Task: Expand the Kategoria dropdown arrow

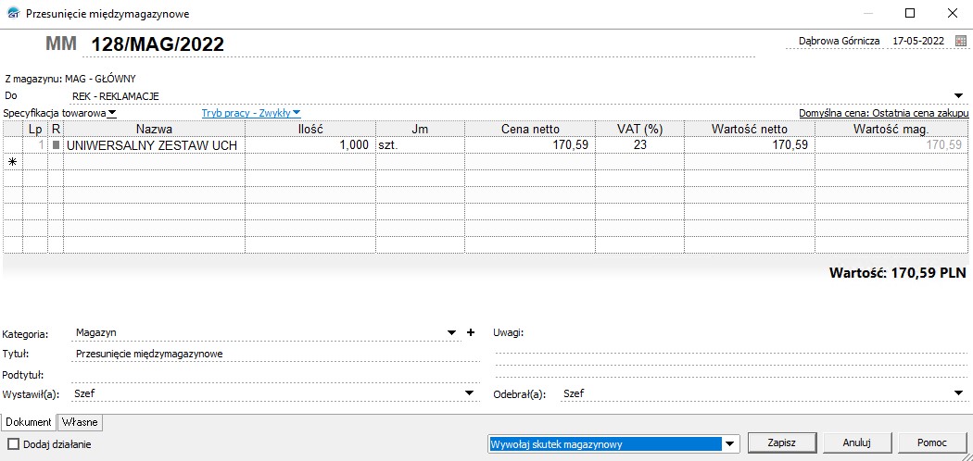Action: click(451, 332)
